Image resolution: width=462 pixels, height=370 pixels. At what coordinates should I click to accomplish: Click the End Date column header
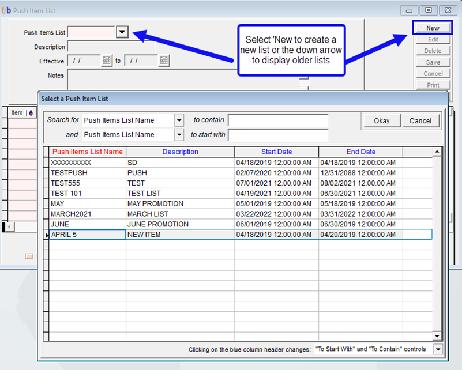[x=360, y=152]
